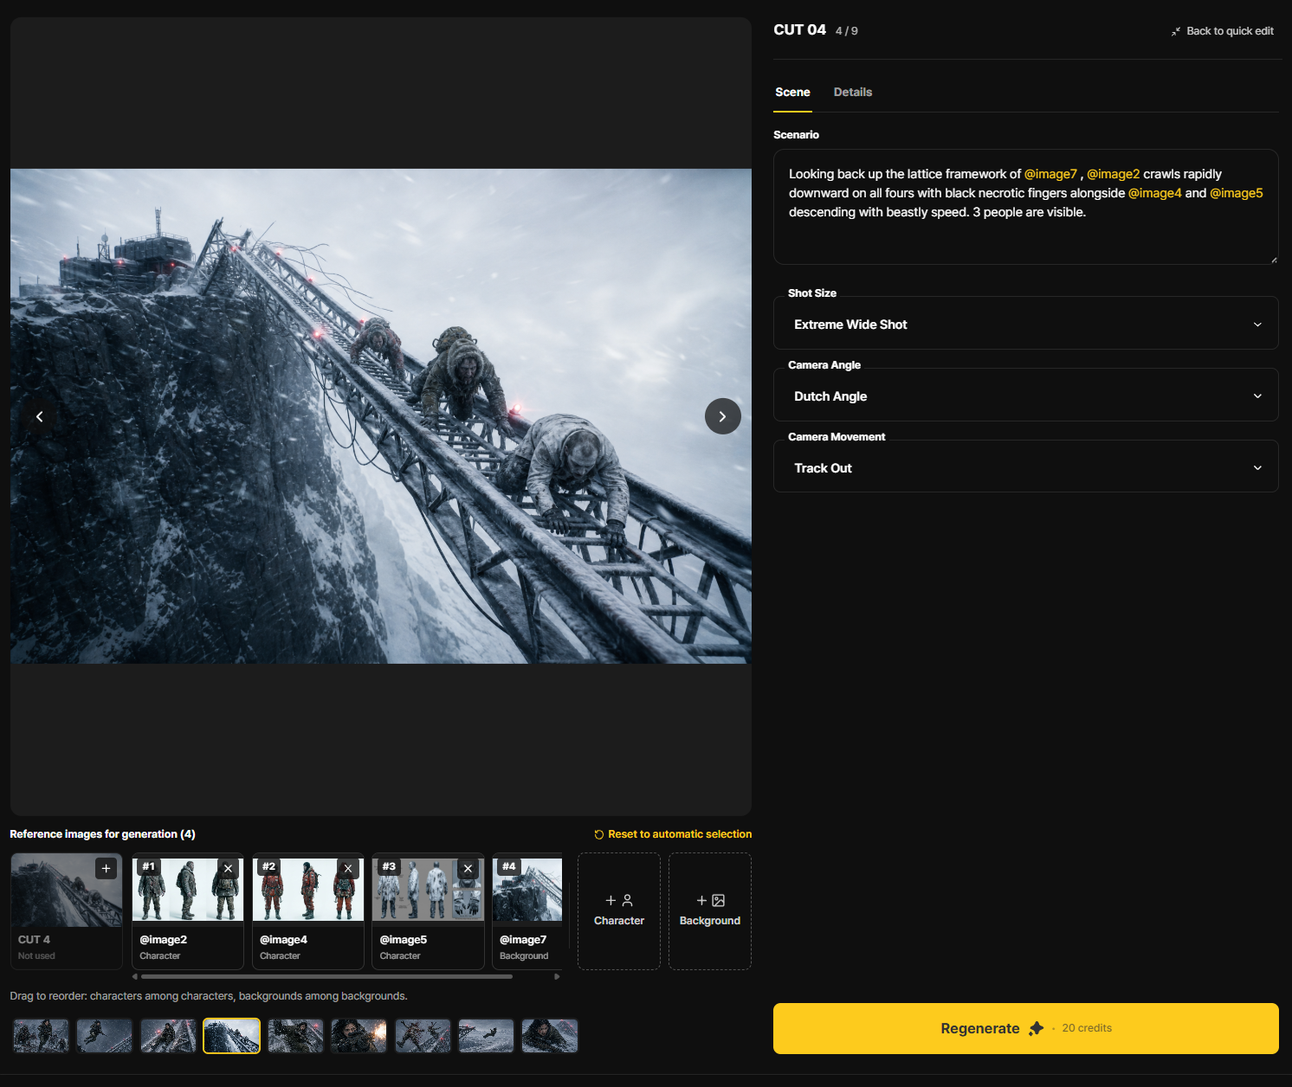Open third cut thumbnail in filmstrip
The height and width of the screenshot is (1087, 1292).
168,1036
